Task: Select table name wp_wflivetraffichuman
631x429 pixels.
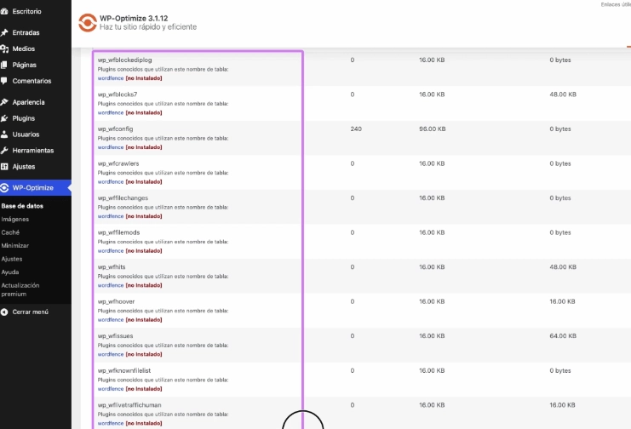Action: [129, 405]
